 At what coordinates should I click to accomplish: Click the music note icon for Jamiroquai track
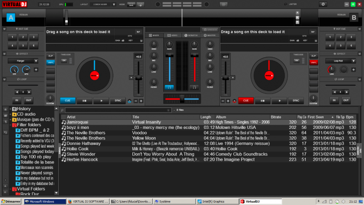click(x=64, y=122)
